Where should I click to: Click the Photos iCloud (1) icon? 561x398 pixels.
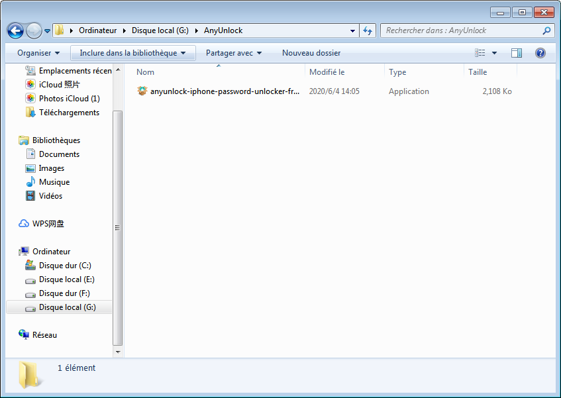pos(30,98)
